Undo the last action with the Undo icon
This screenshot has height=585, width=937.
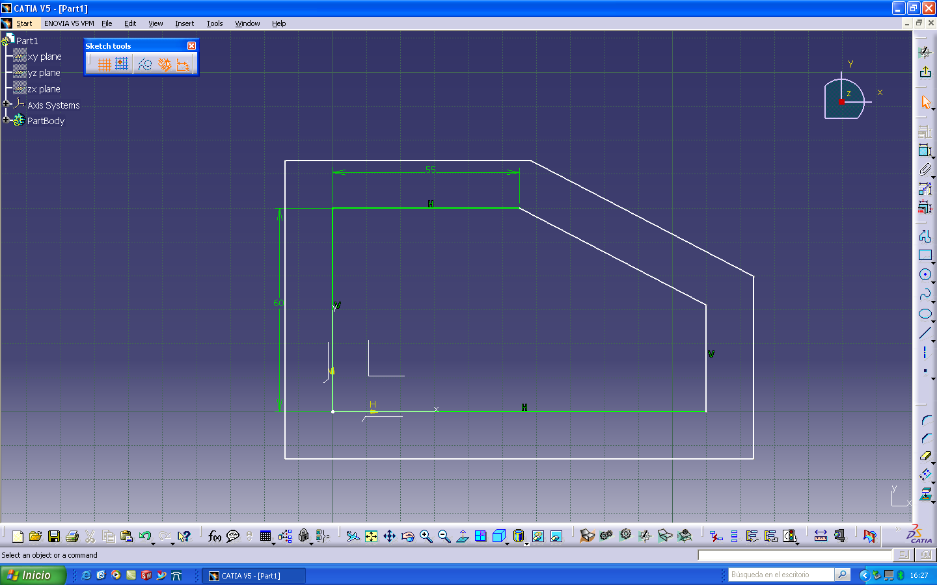pos(144,536)
